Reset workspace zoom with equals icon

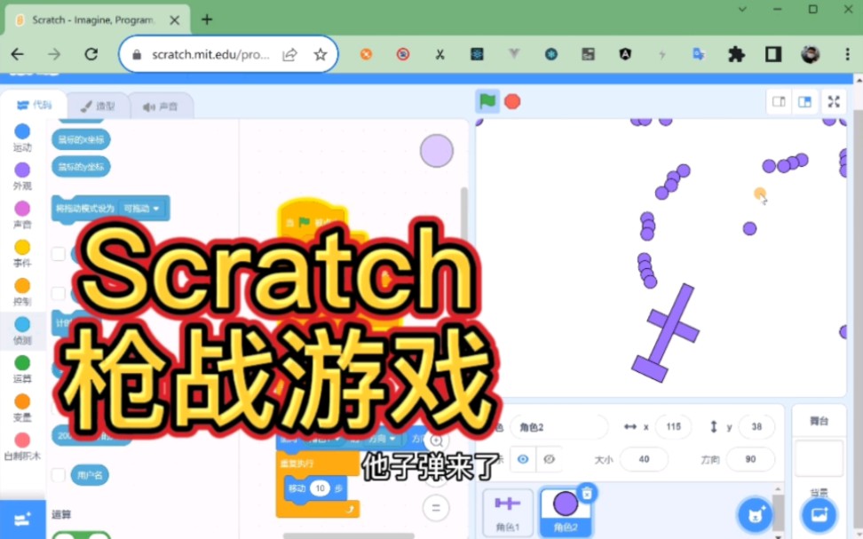pos(436,508)
